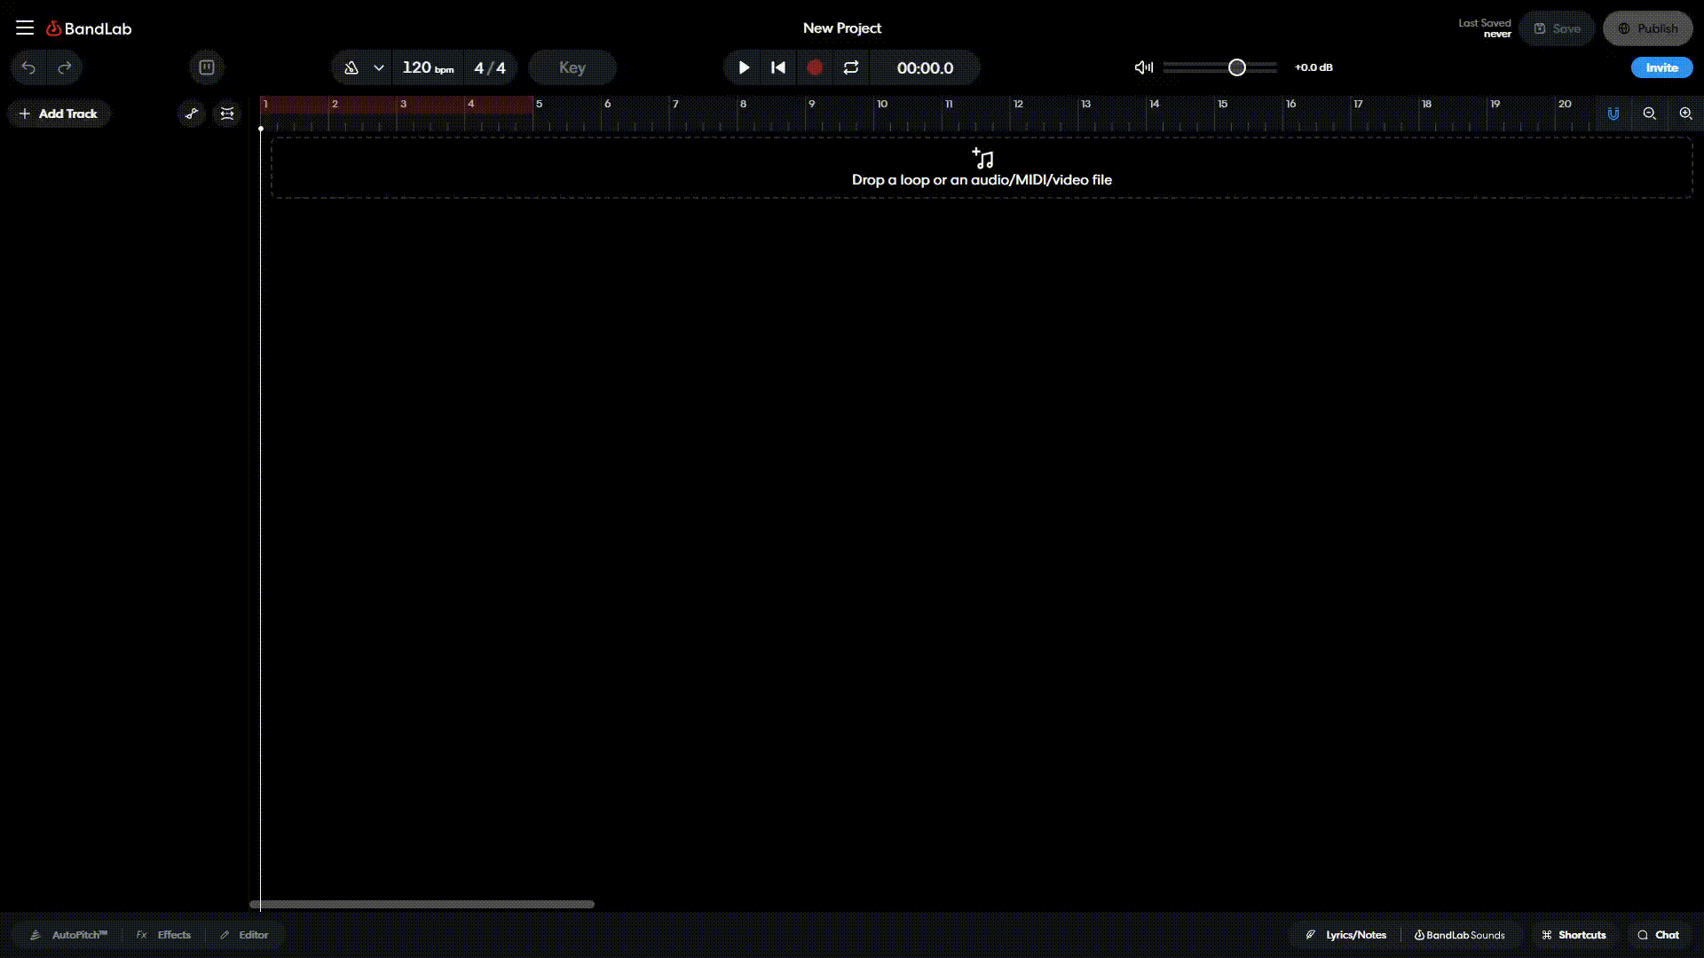Collapse track heights icon
Screen dimensions: 1704x958
(x=228, y=114)
